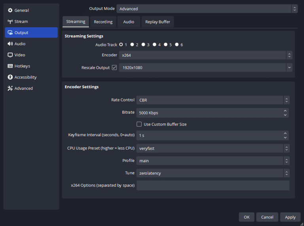Switch to the Streaming tab
This screenshot has width=304, height=226.
76,21
